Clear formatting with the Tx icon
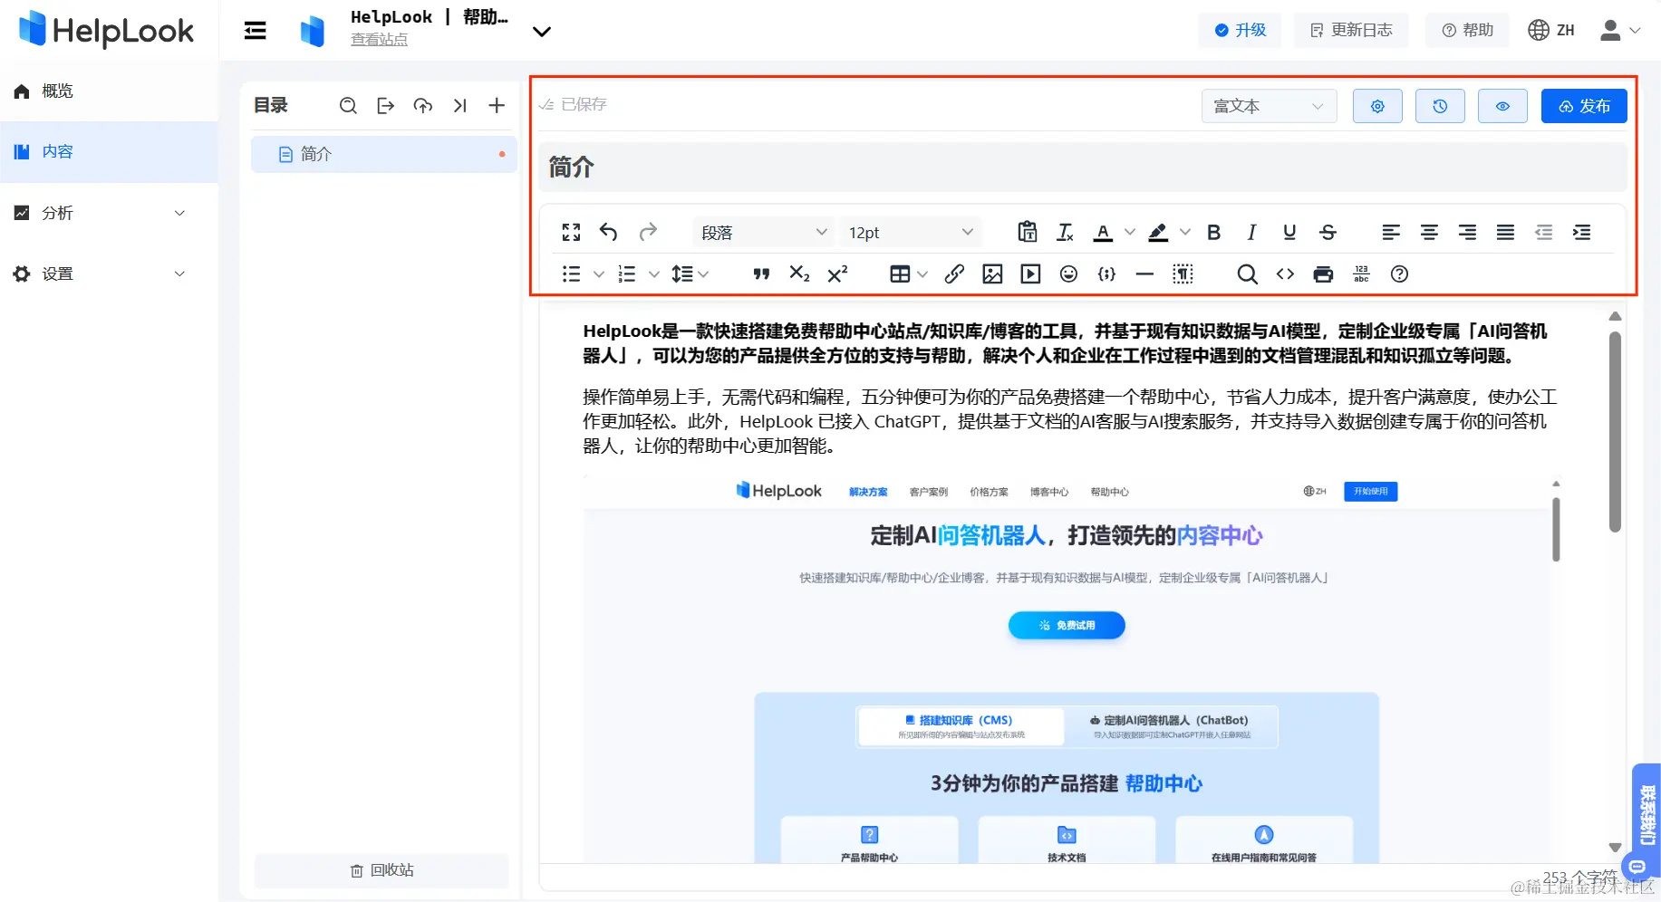 (1066, 233)
